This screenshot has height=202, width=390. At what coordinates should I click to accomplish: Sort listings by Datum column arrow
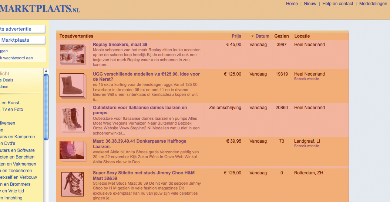click(x=252, y=36)
